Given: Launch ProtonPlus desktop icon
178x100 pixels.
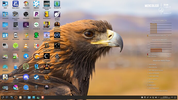Looking at the screenshot, I should pos(36,14).
